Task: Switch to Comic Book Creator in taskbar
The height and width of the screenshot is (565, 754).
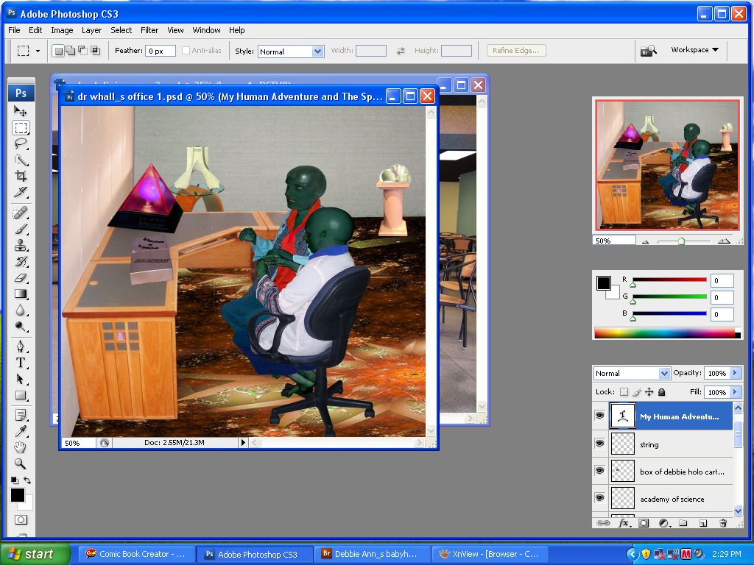Action: coord(138,554)
